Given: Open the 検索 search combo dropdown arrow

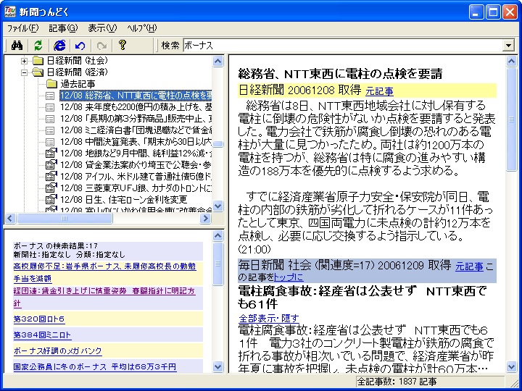Looking at the screenshot, I should [x=508, y=46].
